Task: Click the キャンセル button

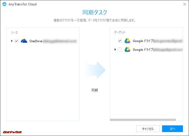Action: click(148, 129)
